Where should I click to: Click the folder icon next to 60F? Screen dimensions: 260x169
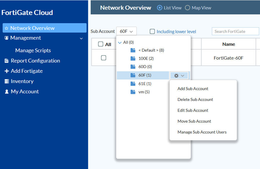(x=133, y=75)
